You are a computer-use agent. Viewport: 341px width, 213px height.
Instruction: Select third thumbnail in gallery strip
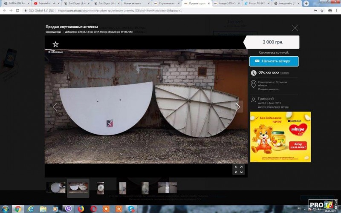click(101, 187)
